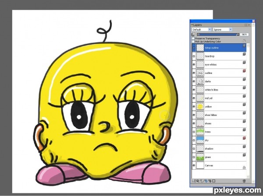Select the yellow layer thumbnail
Image resolution: width=263 pixels, height=196 pixels.
[200, 107]
